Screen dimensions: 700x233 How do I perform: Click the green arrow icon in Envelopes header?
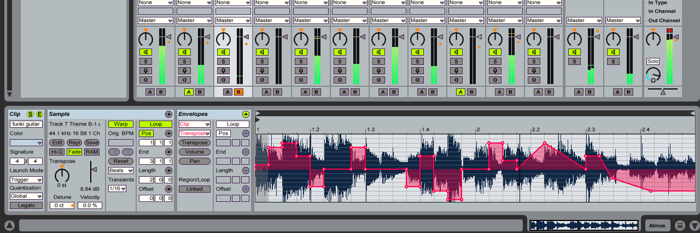tap(246, 114)
